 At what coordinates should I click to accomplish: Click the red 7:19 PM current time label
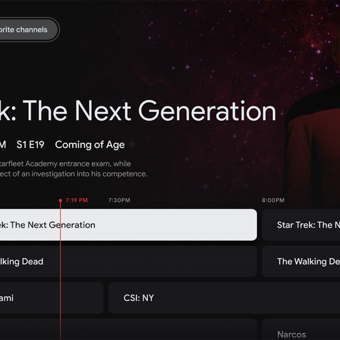(x=76, y=200)
